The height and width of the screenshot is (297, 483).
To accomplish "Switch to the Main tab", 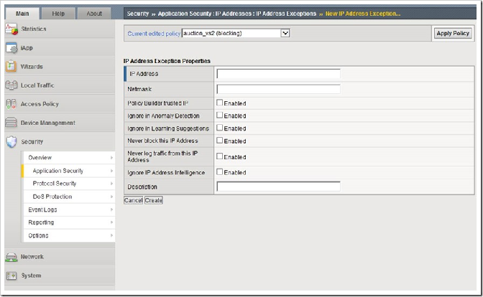I will click(22, 14).
